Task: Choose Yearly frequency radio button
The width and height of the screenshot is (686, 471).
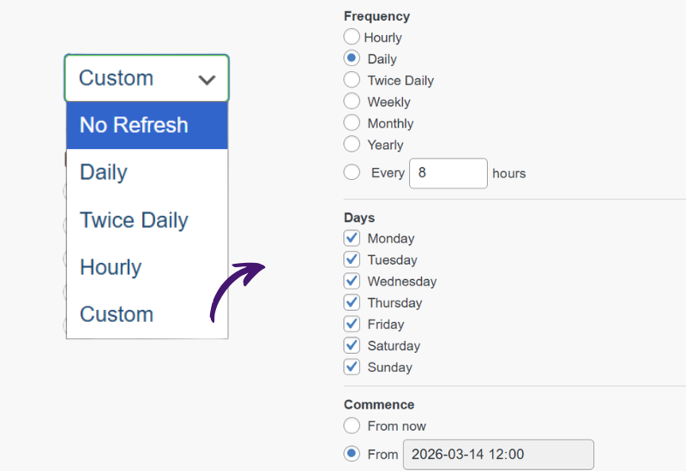Action: coord(352,144)
